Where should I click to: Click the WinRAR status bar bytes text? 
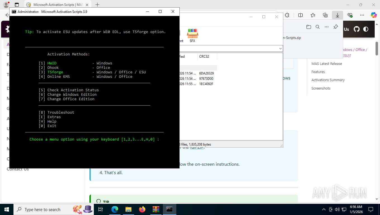point(200,145)
